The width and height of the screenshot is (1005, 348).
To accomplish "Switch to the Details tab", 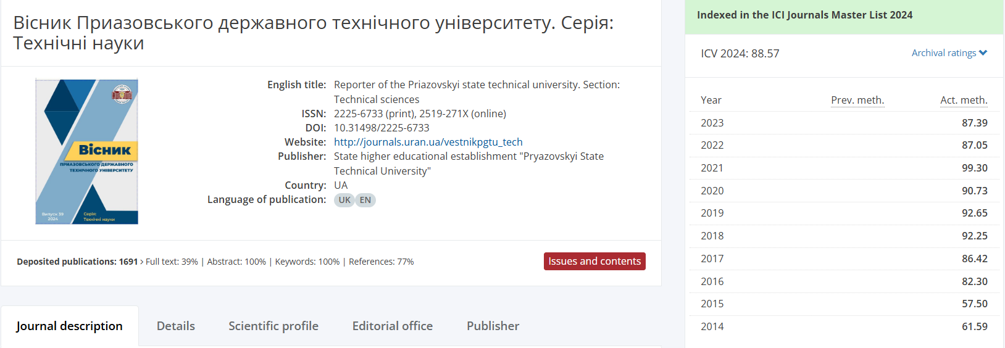I will pyautogui.click(x=176, y=326).
